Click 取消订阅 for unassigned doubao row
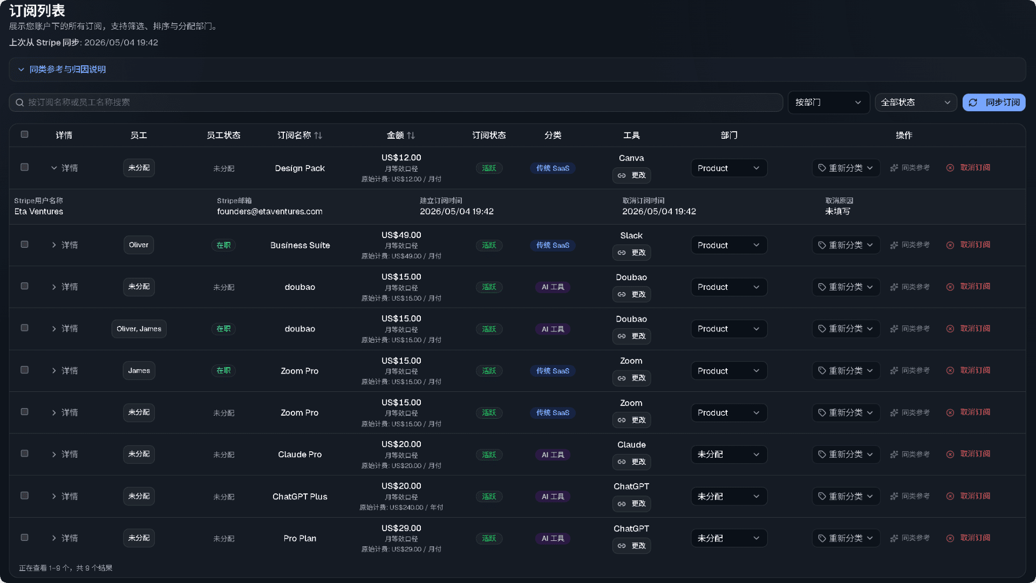Viewport: 1036px width, 583px height. click(969, 287)
